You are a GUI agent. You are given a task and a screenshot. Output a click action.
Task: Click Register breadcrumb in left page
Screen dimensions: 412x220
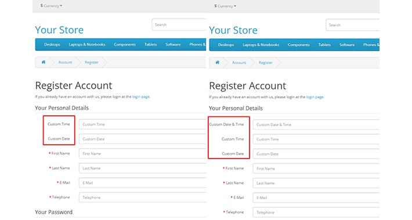click(92, 63)
